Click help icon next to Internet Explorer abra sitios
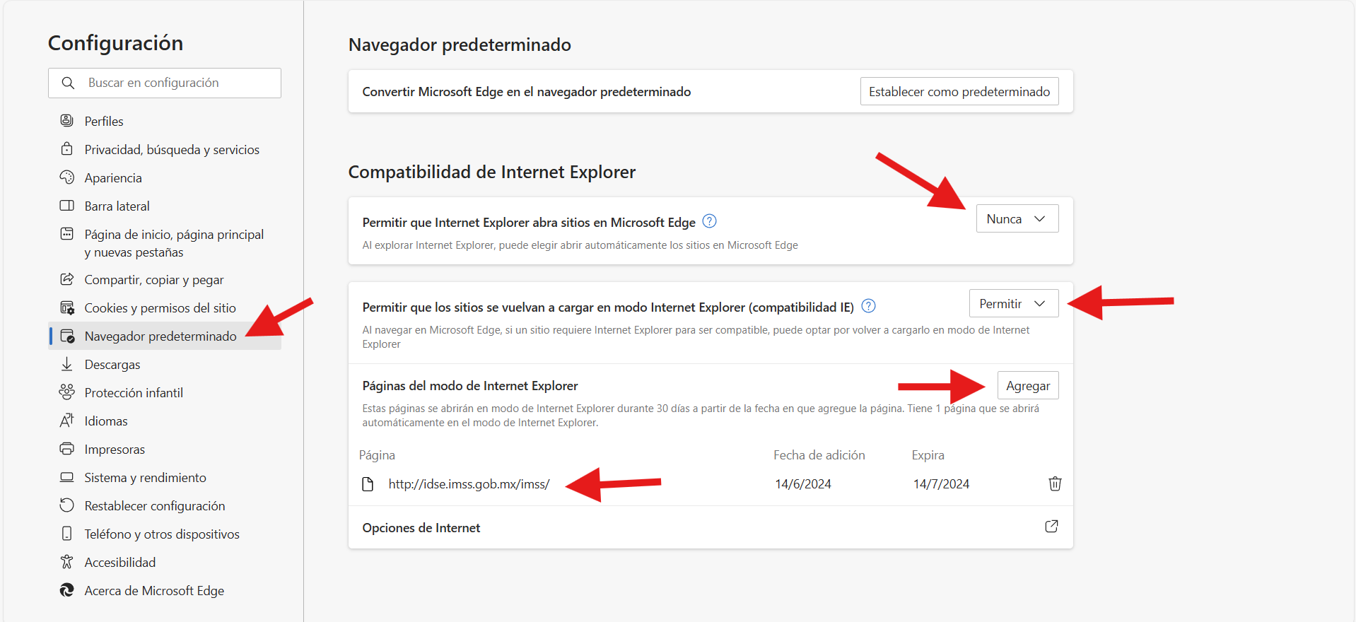Viewport: 1356px width, 622px height. (709, 221)
